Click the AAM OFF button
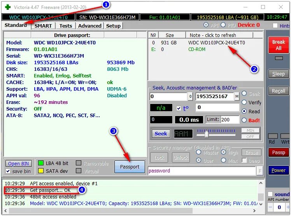This screenshot has width=291, height=216. tap(251, 137)
